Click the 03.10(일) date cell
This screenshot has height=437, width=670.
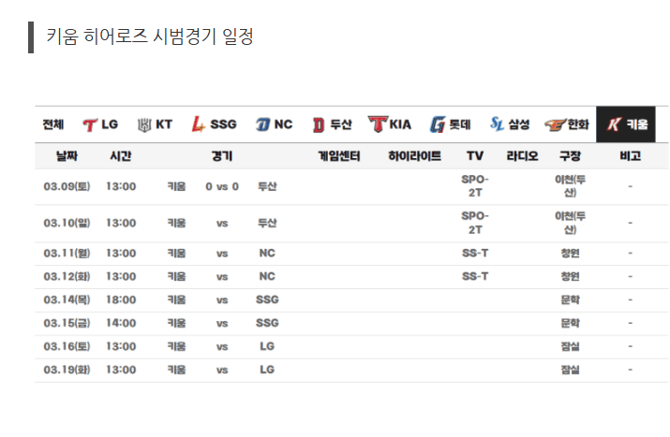67,224
